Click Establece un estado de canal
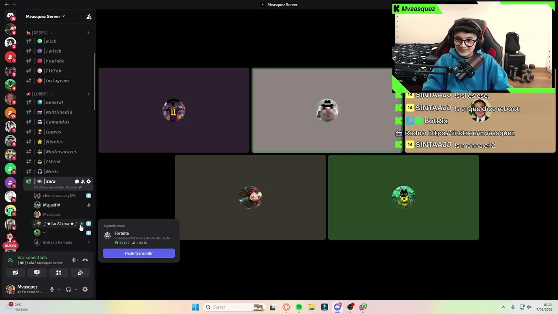Image resolution: width=558 pixels, height=314 pixels. [55, 188]
